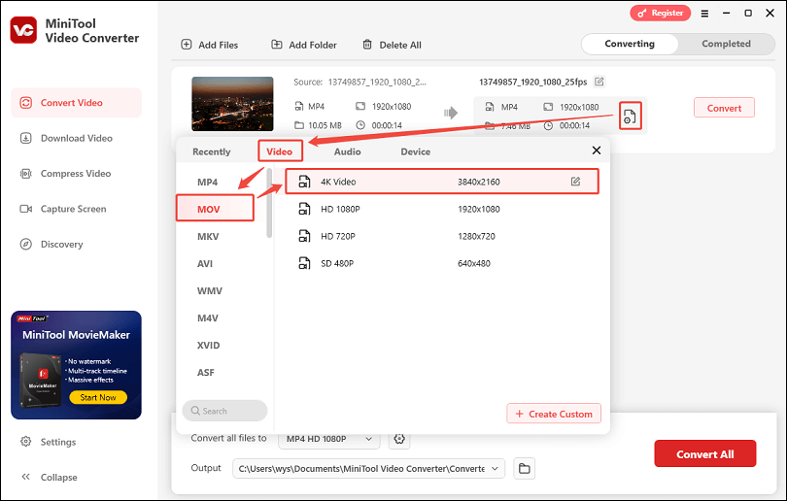Click the format Search field

[224, 411]
